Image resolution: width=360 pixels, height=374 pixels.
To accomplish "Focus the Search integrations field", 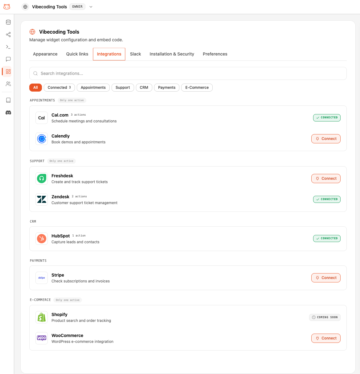I will pyautogui.click(x=188, y=73).
